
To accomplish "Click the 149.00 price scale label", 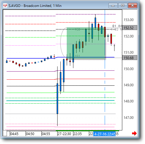I will point(129,85).
